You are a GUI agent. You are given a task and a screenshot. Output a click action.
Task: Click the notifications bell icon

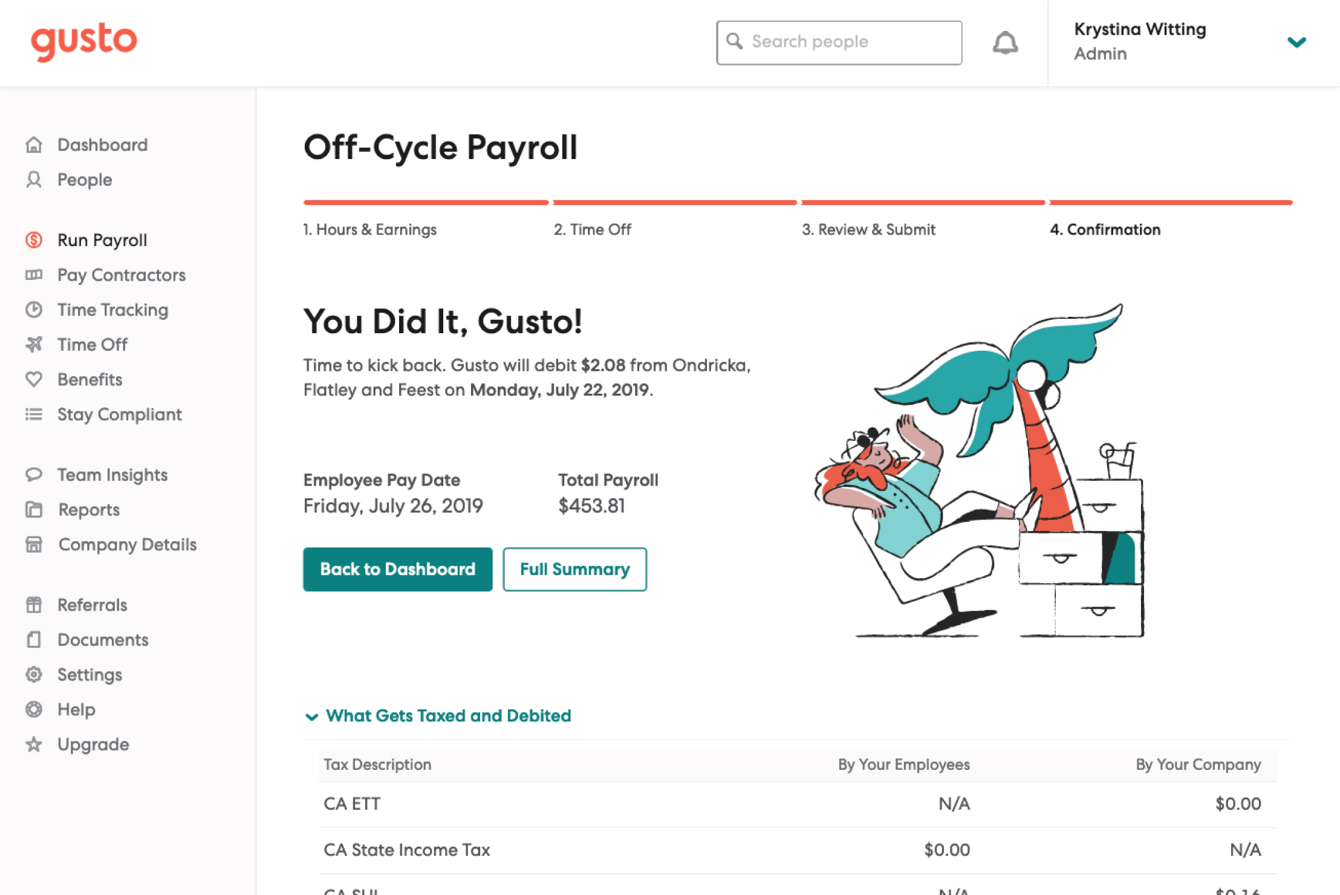click(x=1005, y=43)
